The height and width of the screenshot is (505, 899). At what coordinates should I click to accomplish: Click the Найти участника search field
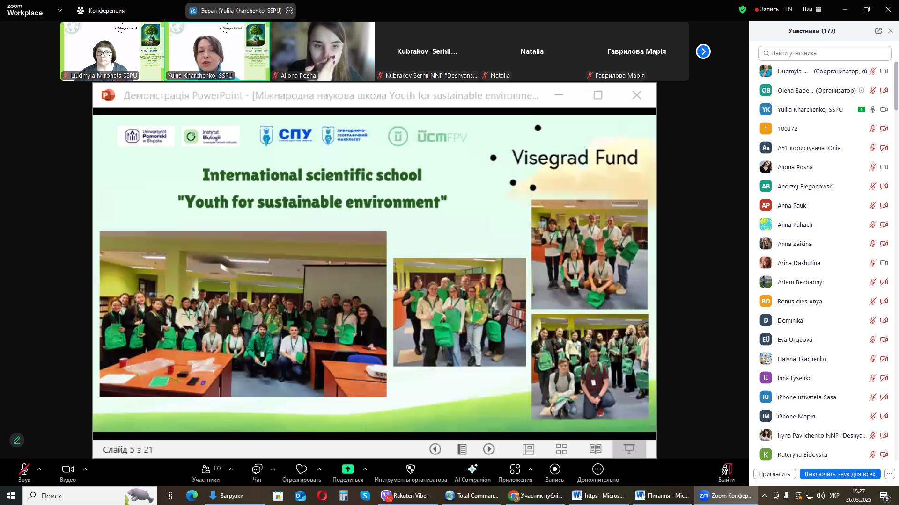pyautogui.click(x=824, y=53)
